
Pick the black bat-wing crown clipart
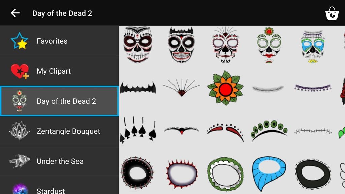point(138,88)
